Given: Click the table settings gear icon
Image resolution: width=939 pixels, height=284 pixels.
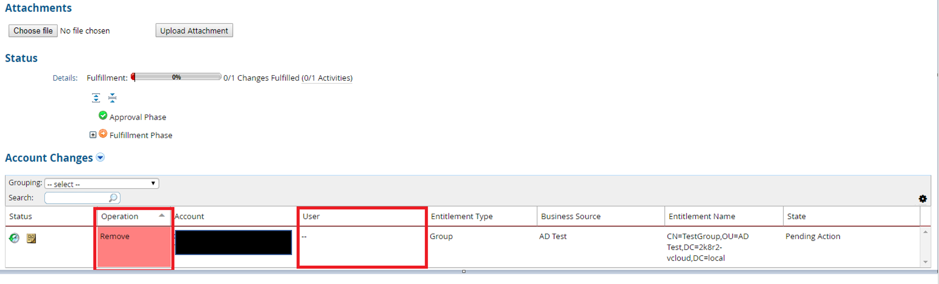Looking at the screenshot, I should (923, 199).
